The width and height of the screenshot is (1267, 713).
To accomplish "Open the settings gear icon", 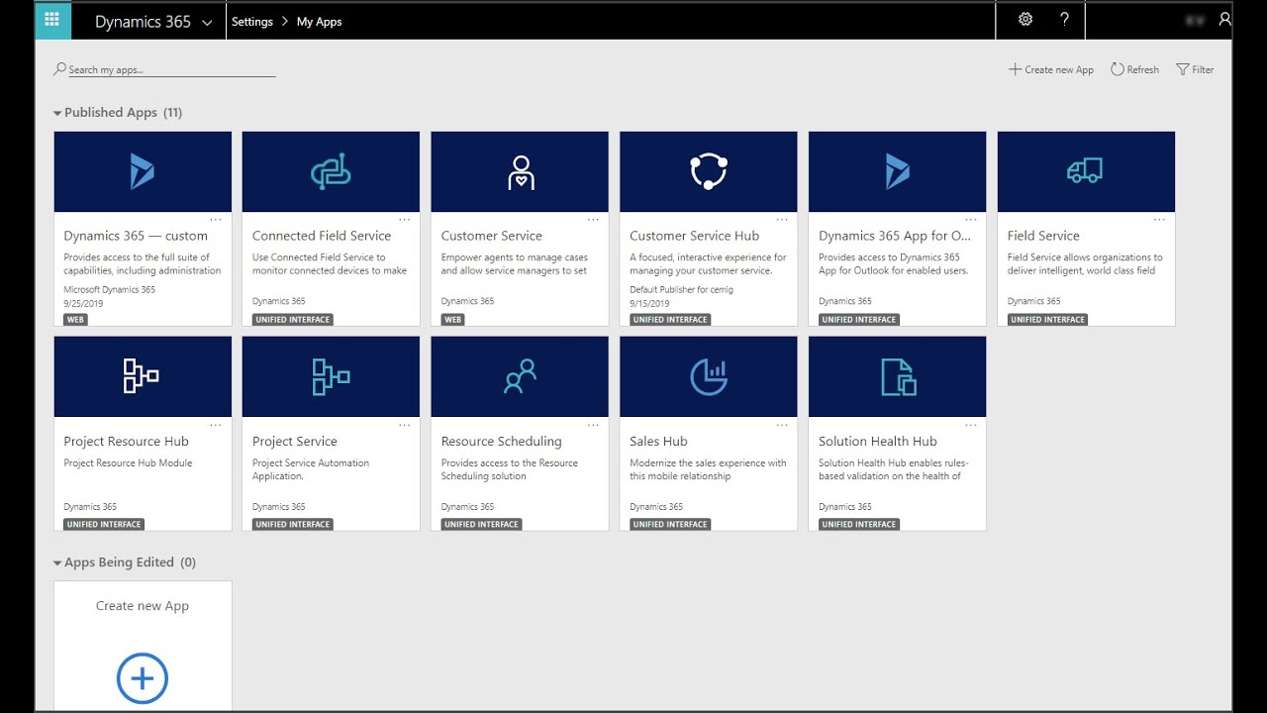I will click(x=1025, y=19).
